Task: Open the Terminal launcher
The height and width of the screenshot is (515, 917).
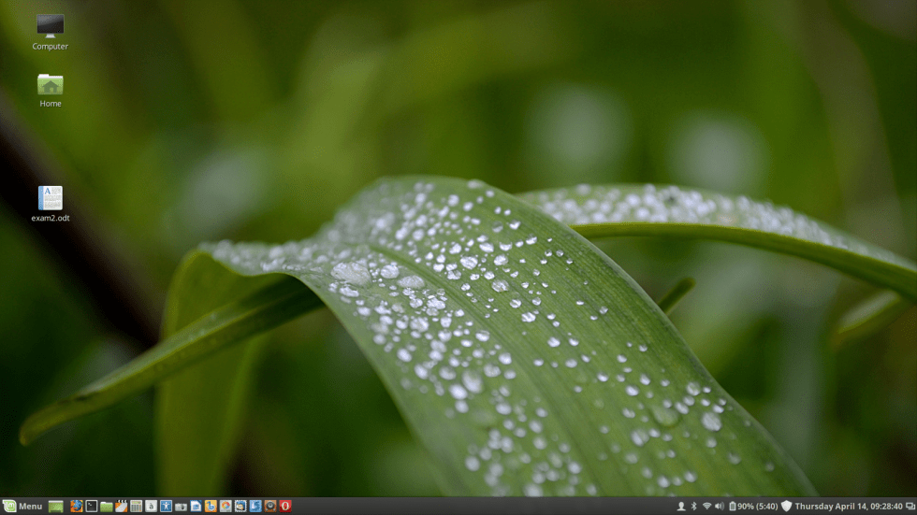Action: pyautogui.click(x=92, y=506)
